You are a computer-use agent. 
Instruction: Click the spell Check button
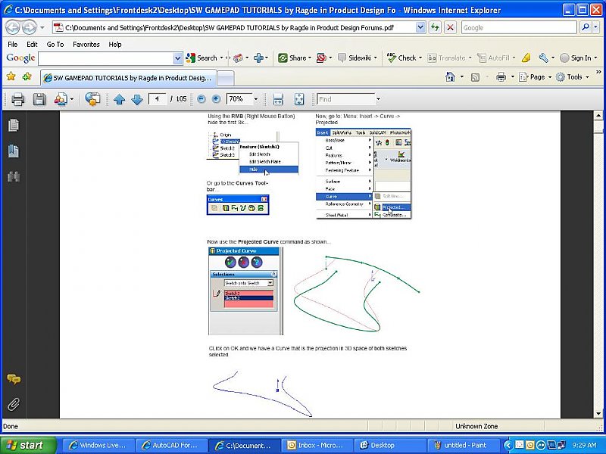401,58
